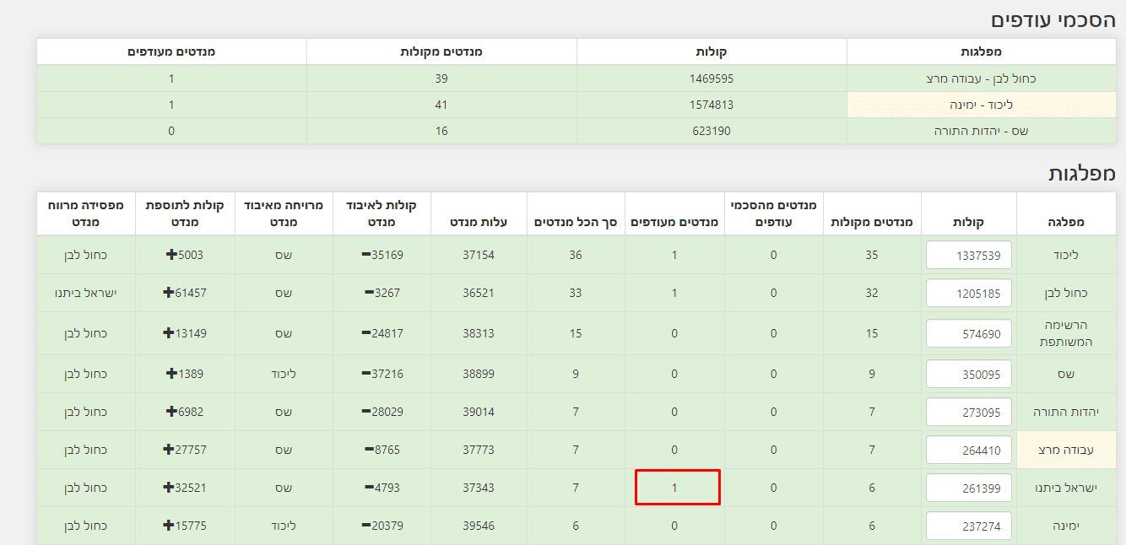This screenshot has width=1126, height=545.
Task: Click the ימינה votes input showing 237274
Action: [x=969, y=526]
